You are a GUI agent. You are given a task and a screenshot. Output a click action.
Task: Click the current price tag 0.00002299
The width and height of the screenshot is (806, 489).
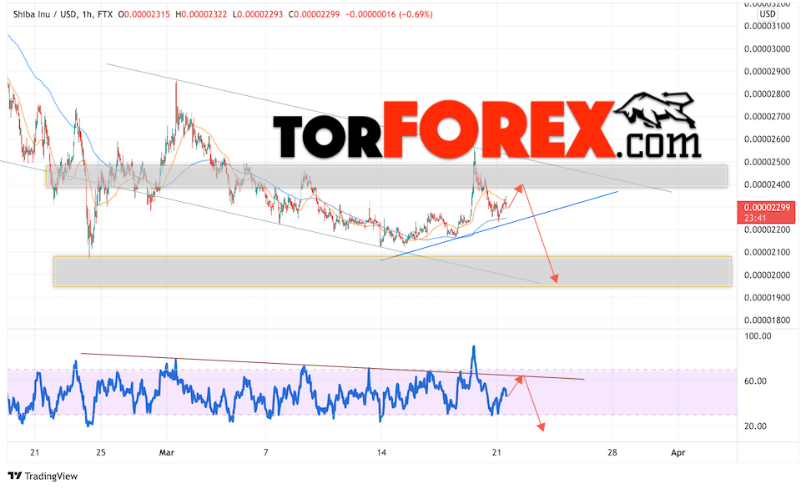coord(767,208)
